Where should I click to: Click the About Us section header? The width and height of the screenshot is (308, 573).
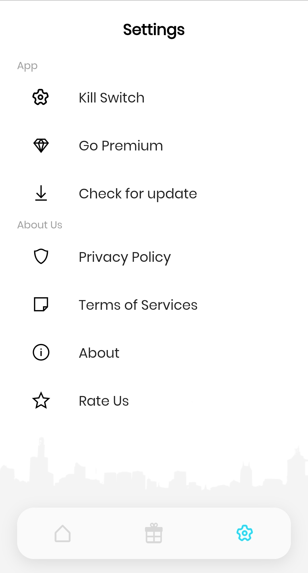tap(40, 225)
